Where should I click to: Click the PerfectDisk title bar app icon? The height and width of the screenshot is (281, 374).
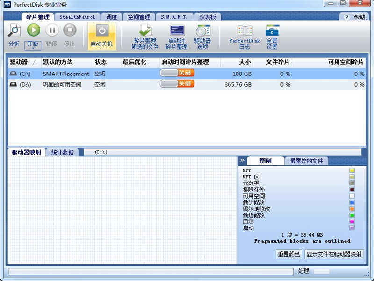click(x=7, y=4)
